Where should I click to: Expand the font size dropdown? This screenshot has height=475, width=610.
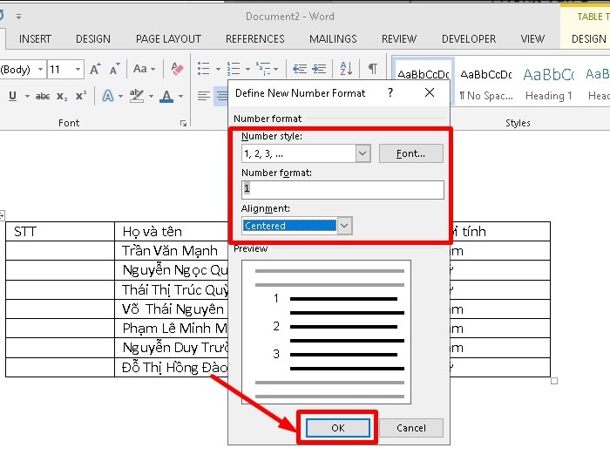(x=78, y=70)
